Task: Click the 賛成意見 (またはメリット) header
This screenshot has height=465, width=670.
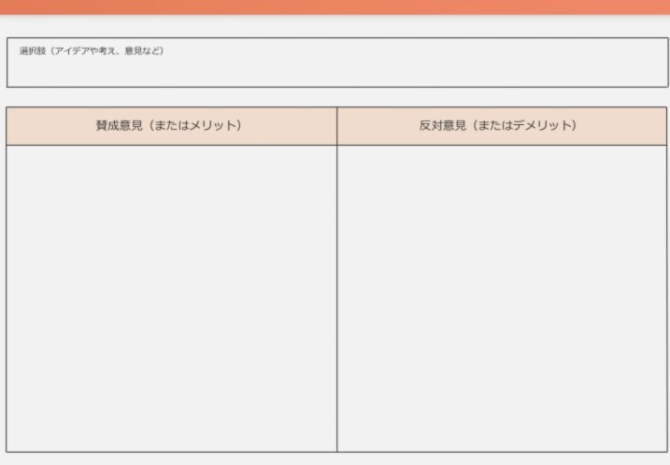Action: [x=171, y=126]
